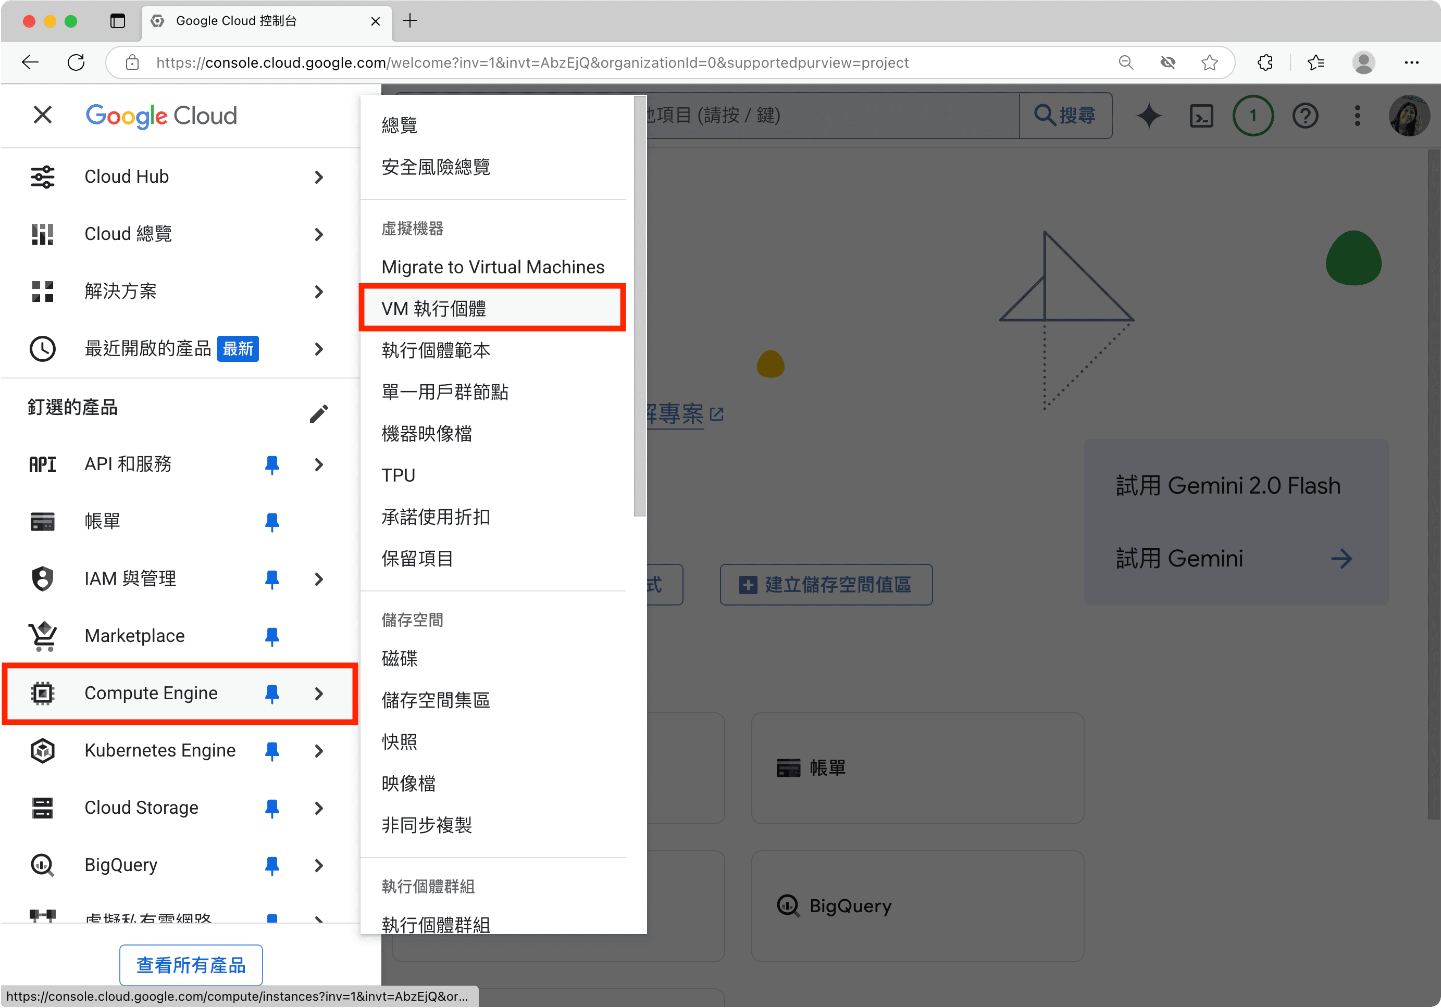Click the Compute Engine chip icon
The height and width of the screenshot is (1008, 1441).
tap(43, 693)
